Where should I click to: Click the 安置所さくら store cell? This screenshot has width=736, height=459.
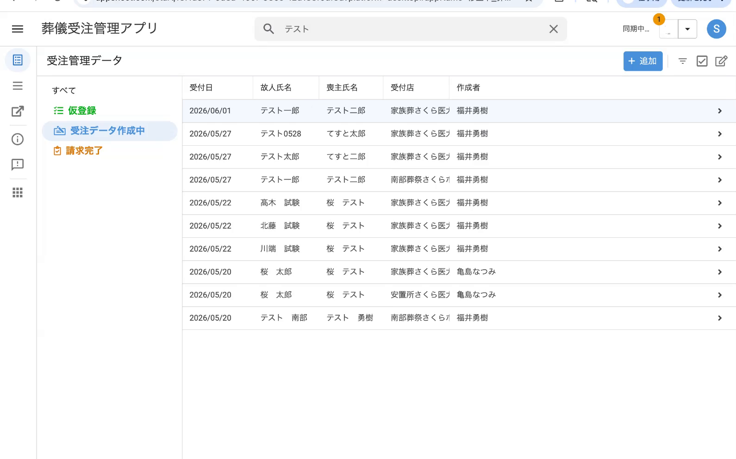tap(420, 295)
